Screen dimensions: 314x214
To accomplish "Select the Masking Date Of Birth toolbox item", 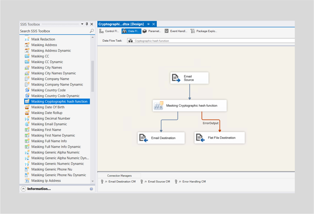I will click(x=48, y=107).
